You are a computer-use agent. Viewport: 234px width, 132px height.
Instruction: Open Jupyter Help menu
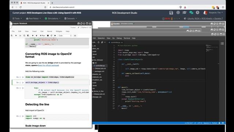[x=68, y=31]
